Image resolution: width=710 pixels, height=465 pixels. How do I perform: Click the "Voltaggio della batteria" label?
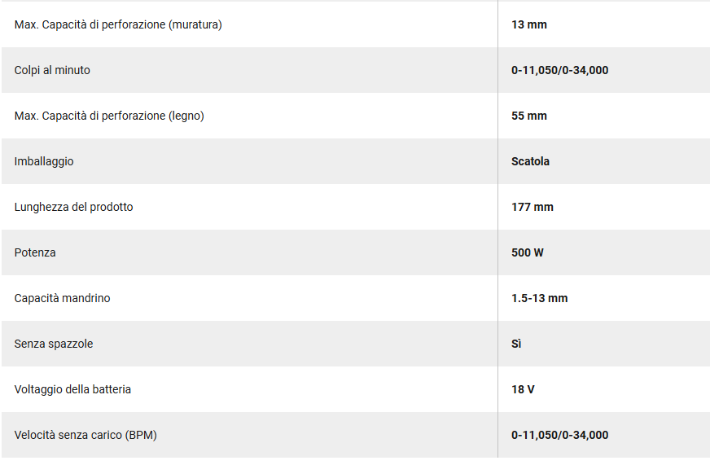pos(72,389)
